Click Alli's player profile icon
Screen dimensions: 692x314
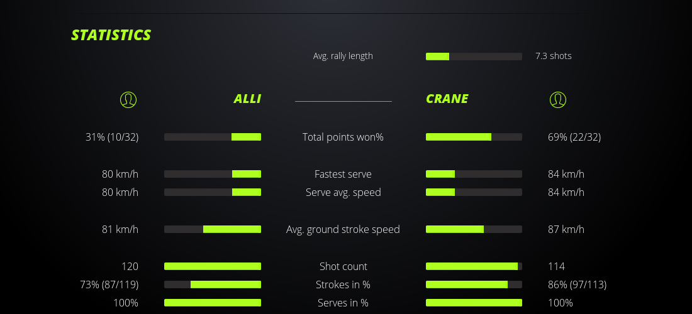coord(128,99)
